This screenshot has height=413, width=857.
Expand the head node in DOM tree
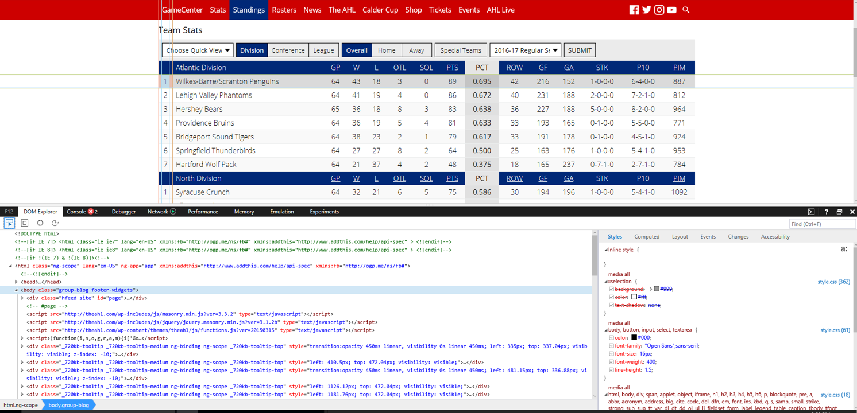pos(17,282)
